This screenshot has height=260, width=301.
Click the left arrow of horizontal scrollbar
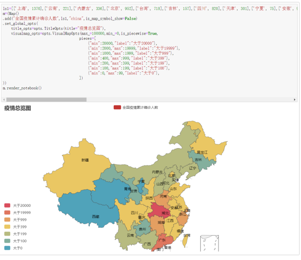tap(3, 99)
